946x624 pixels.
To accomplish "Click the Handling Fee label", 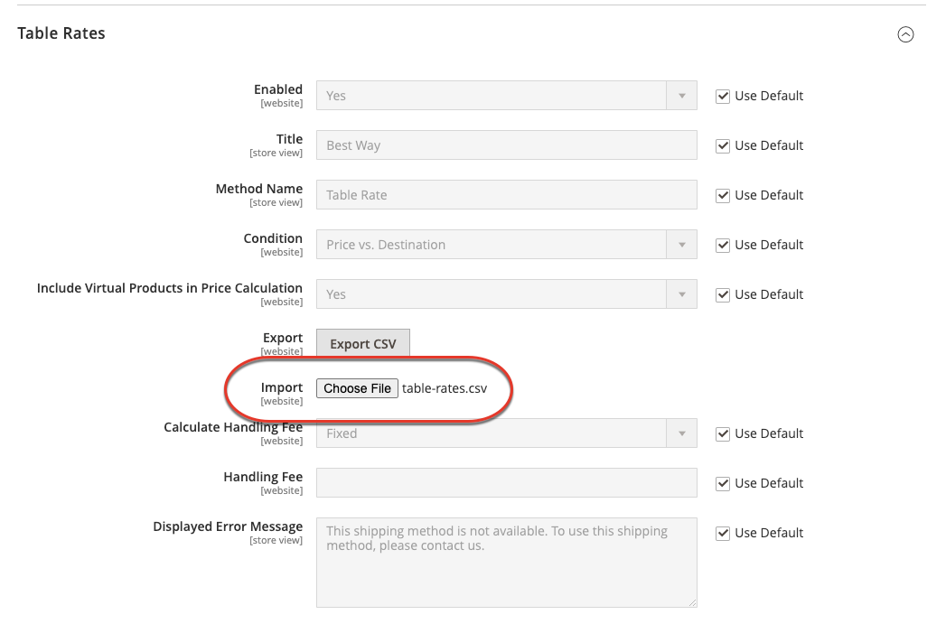I will (263, 477).
